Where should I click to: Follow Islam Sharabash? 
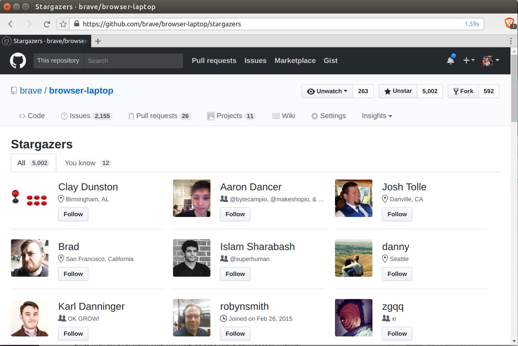(x=235, y=274)
